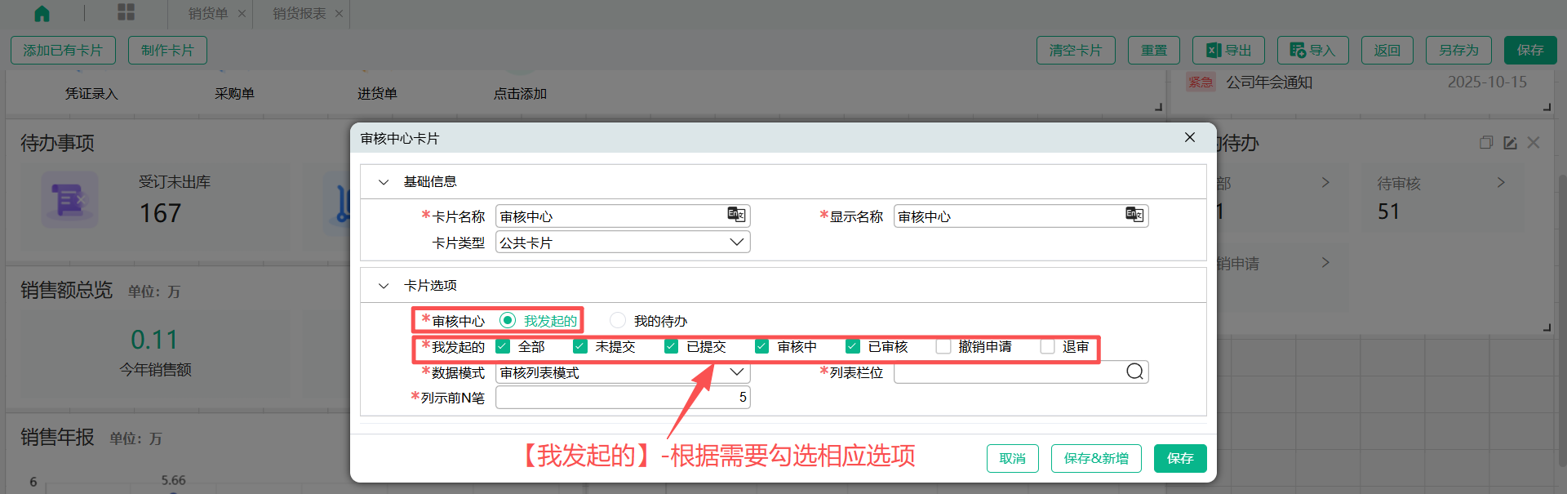The image size is (1567, 494).
Task: Select the 我的待办 radio button
Action: pos(618,320)
